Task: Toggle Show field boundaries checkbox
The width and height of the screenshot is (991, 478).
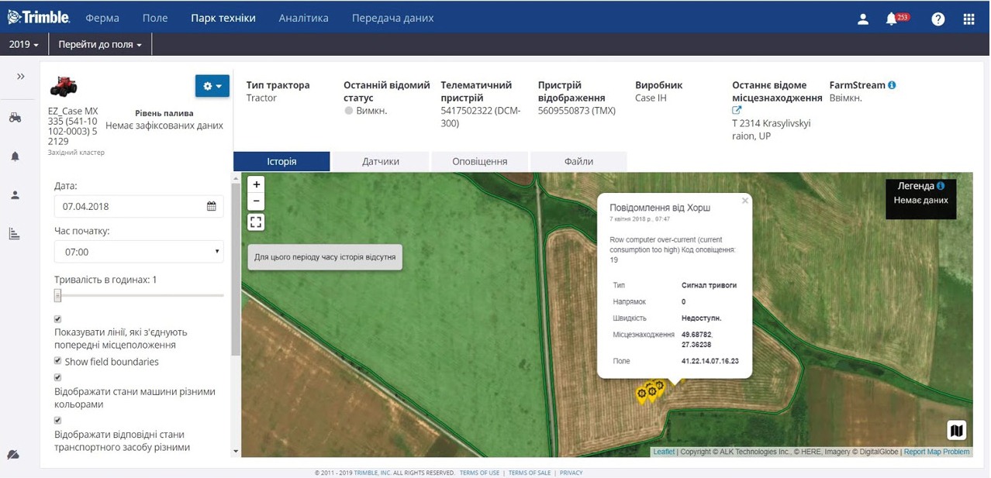Action: click(58, 361)
